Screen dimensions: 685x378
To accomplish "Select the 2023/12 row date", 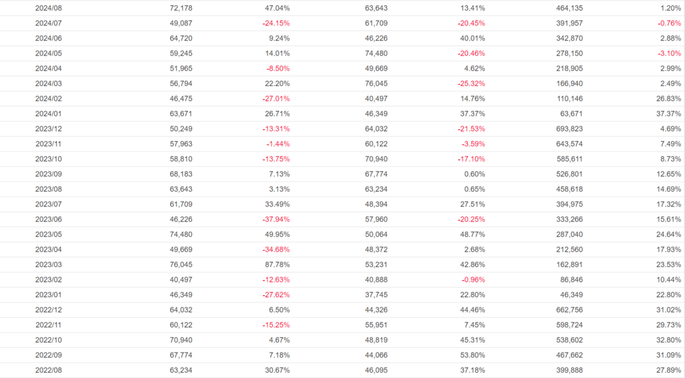I will (49, 129).
